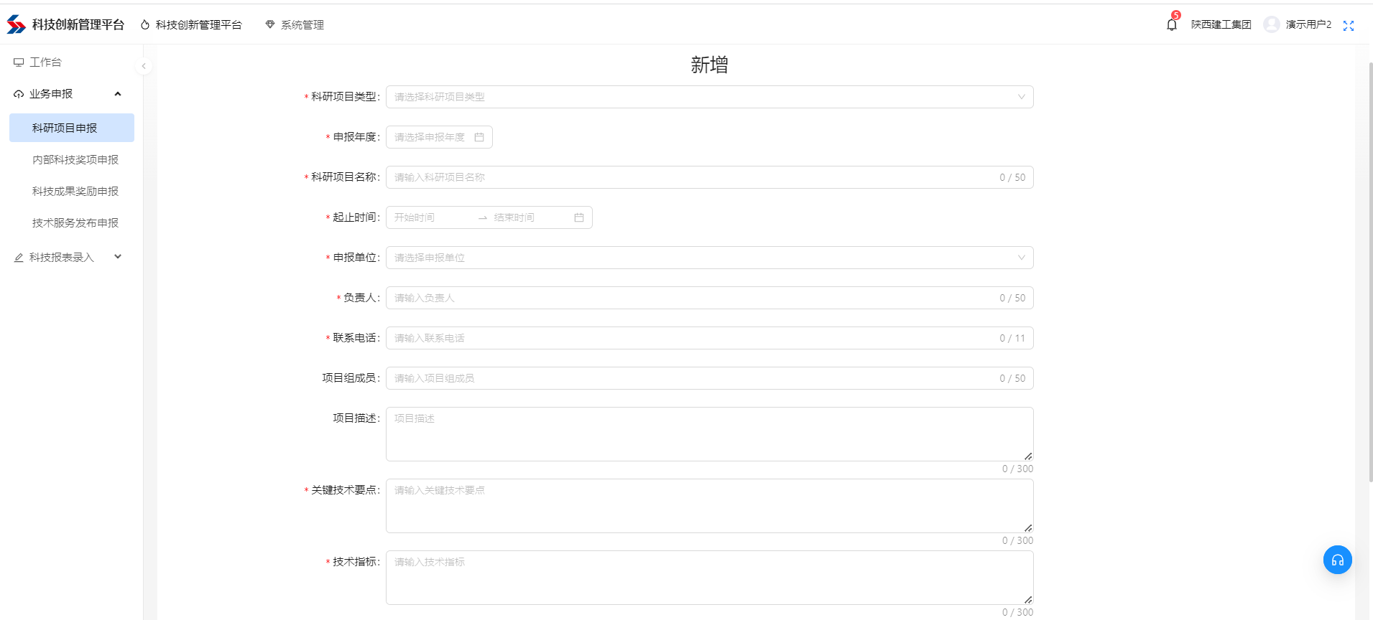This screenshot has height=620, width=1373.
Task: Toggle fullscreen mode icon
Action: coord(1348,26)
